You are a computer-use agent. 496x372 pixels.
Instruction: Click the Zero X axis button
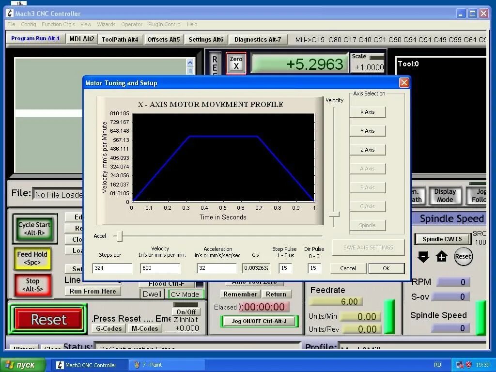(x=236, y=63)
